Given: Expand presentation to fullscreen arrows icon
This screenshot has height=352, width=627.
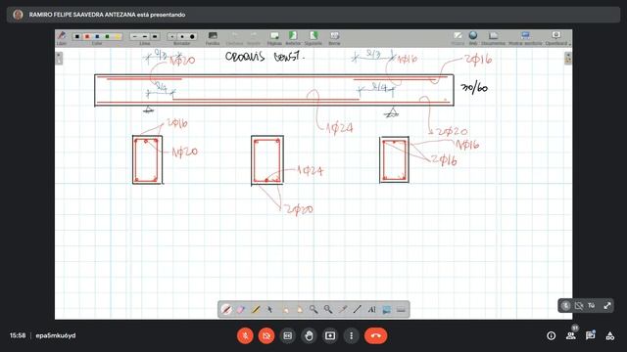Looking at the screenshot, I should click(607, 306).
